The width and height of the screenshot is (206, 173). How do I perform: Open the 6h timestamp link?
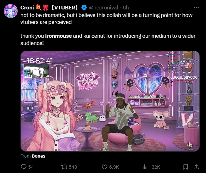pyautogui.click(x=125, y=8)
